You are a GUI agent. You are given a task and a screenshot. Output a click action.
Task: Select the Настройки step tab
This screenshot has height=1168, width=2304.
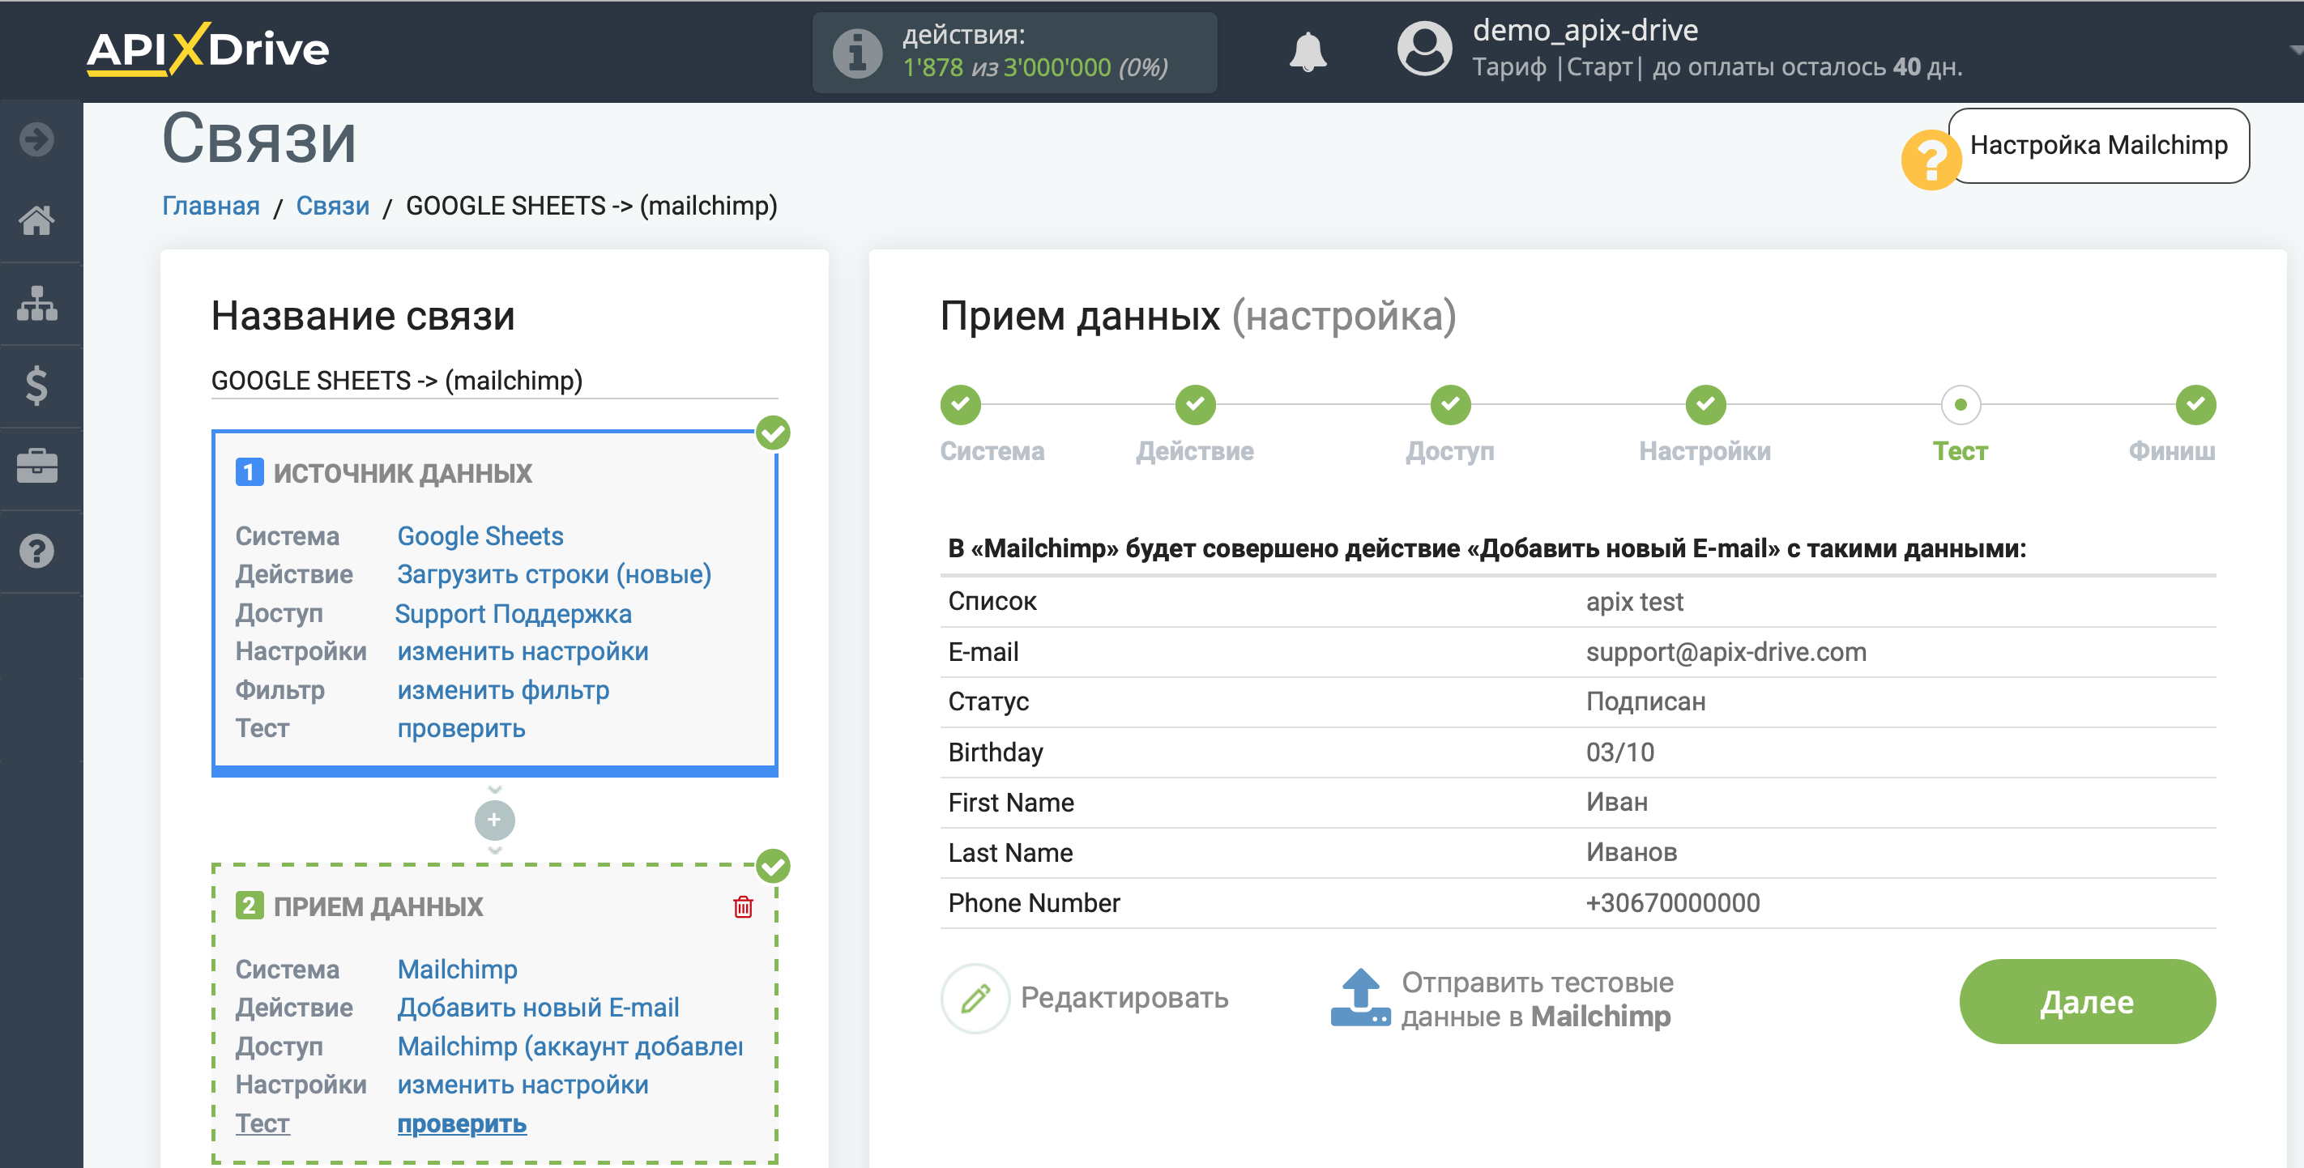click(x=1705, y=450)
